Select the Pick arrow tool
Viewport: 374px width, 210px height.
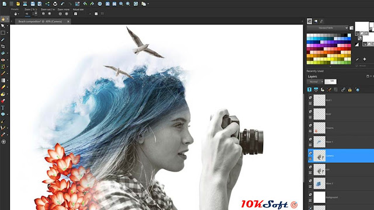pyautogui.click(x=3, y=26)
